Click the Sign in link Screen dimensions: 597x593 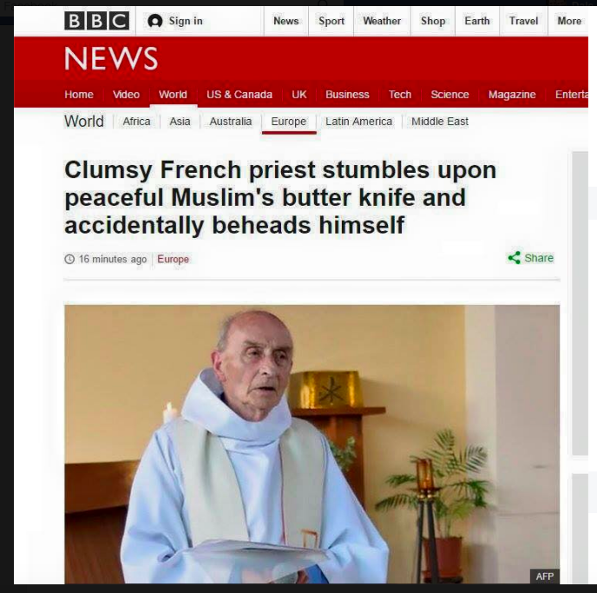(x=186, y=21)
